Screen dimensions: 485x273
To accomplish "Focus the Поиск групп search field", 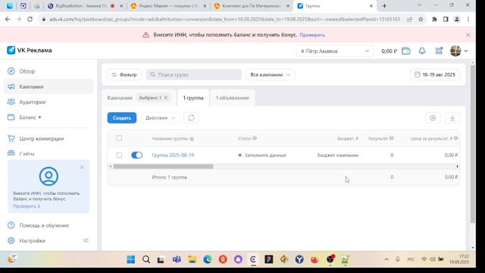I will click(x=194, y=74).
